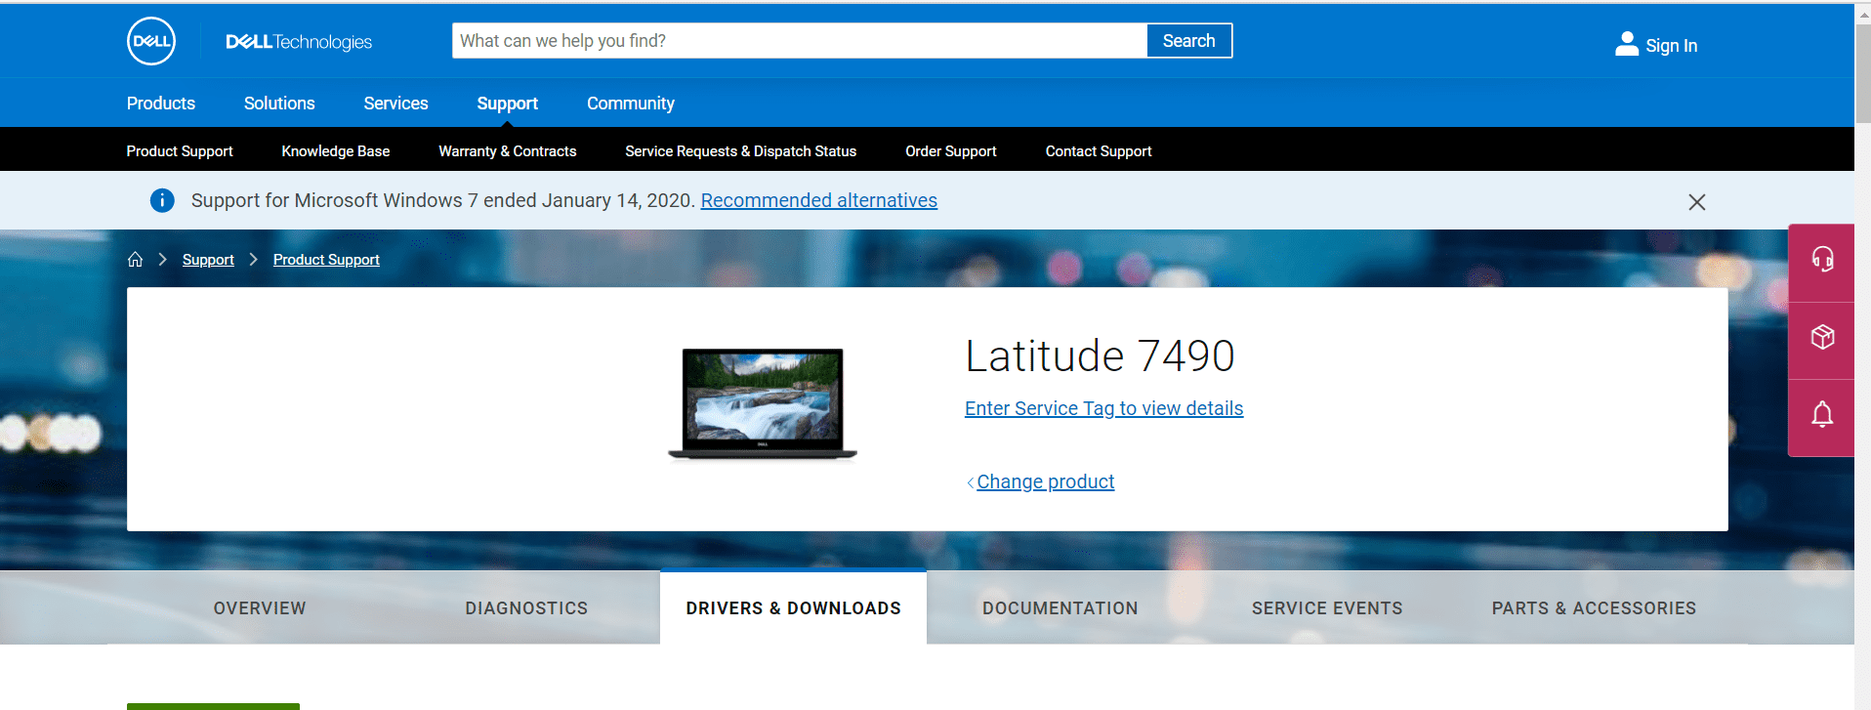This screenshot has width=1871, height=710.
Task: Open the bell notifications side icon
Action: [1822, 416]
